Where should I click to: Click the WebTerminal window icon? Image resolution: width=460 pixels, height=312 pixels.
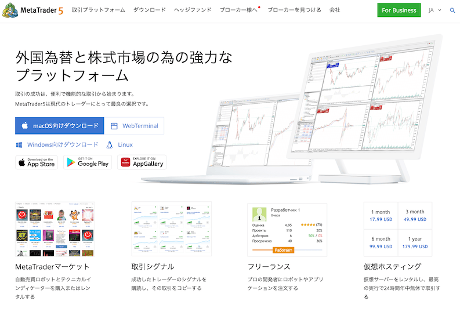click(x=114, y=126)
